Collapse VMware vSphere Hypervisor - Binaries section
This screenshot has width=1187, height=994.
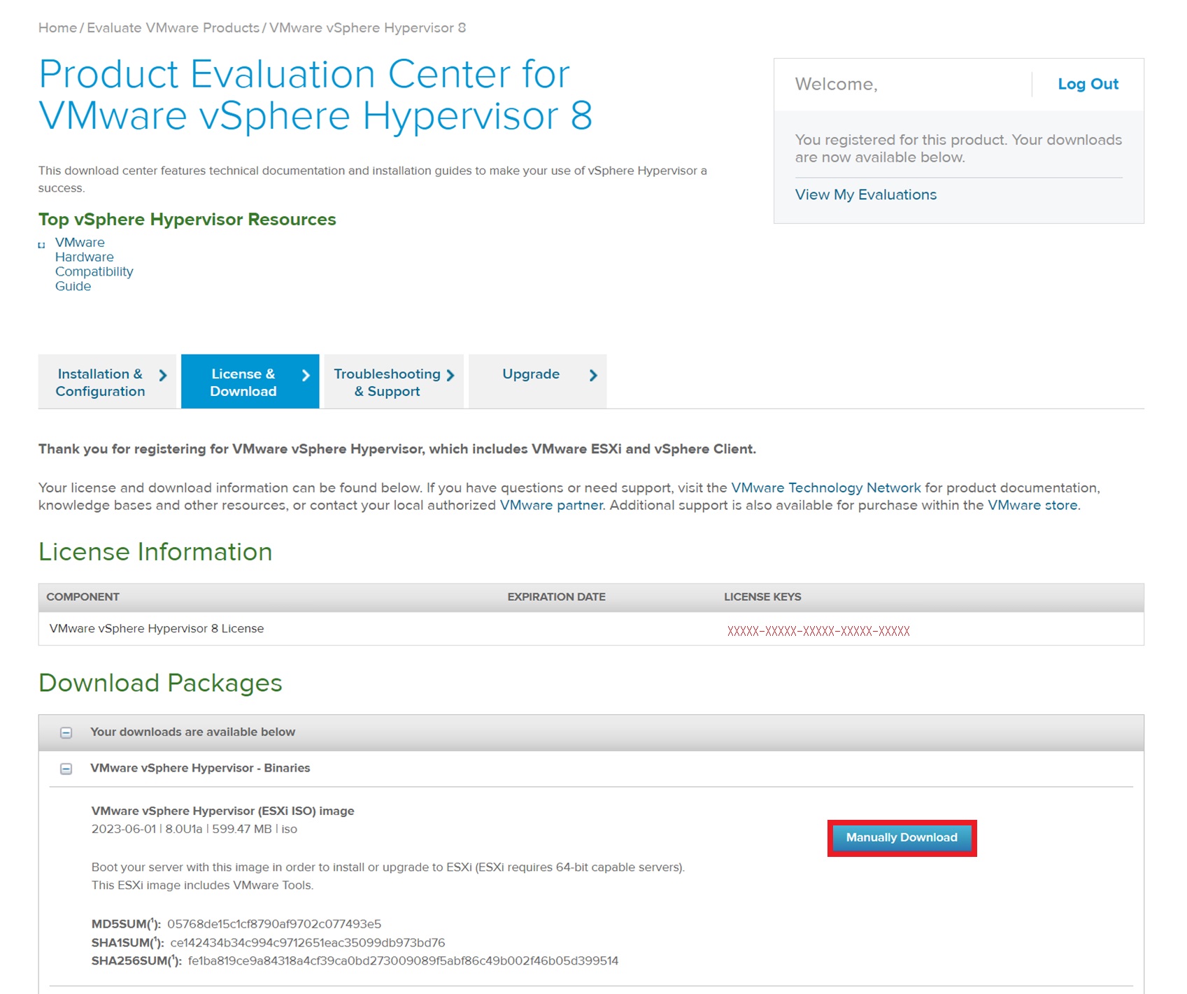point(66,769)
